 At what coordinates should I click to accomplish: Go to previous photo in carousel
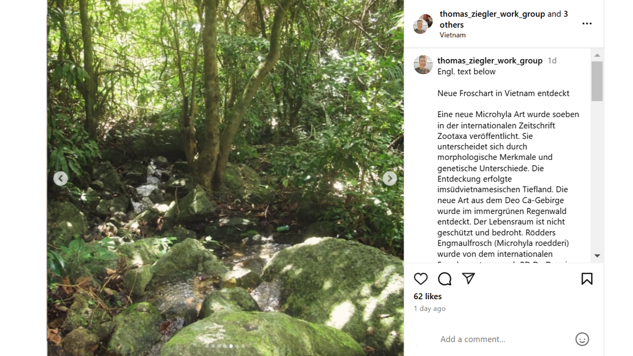tap(61, 178)
